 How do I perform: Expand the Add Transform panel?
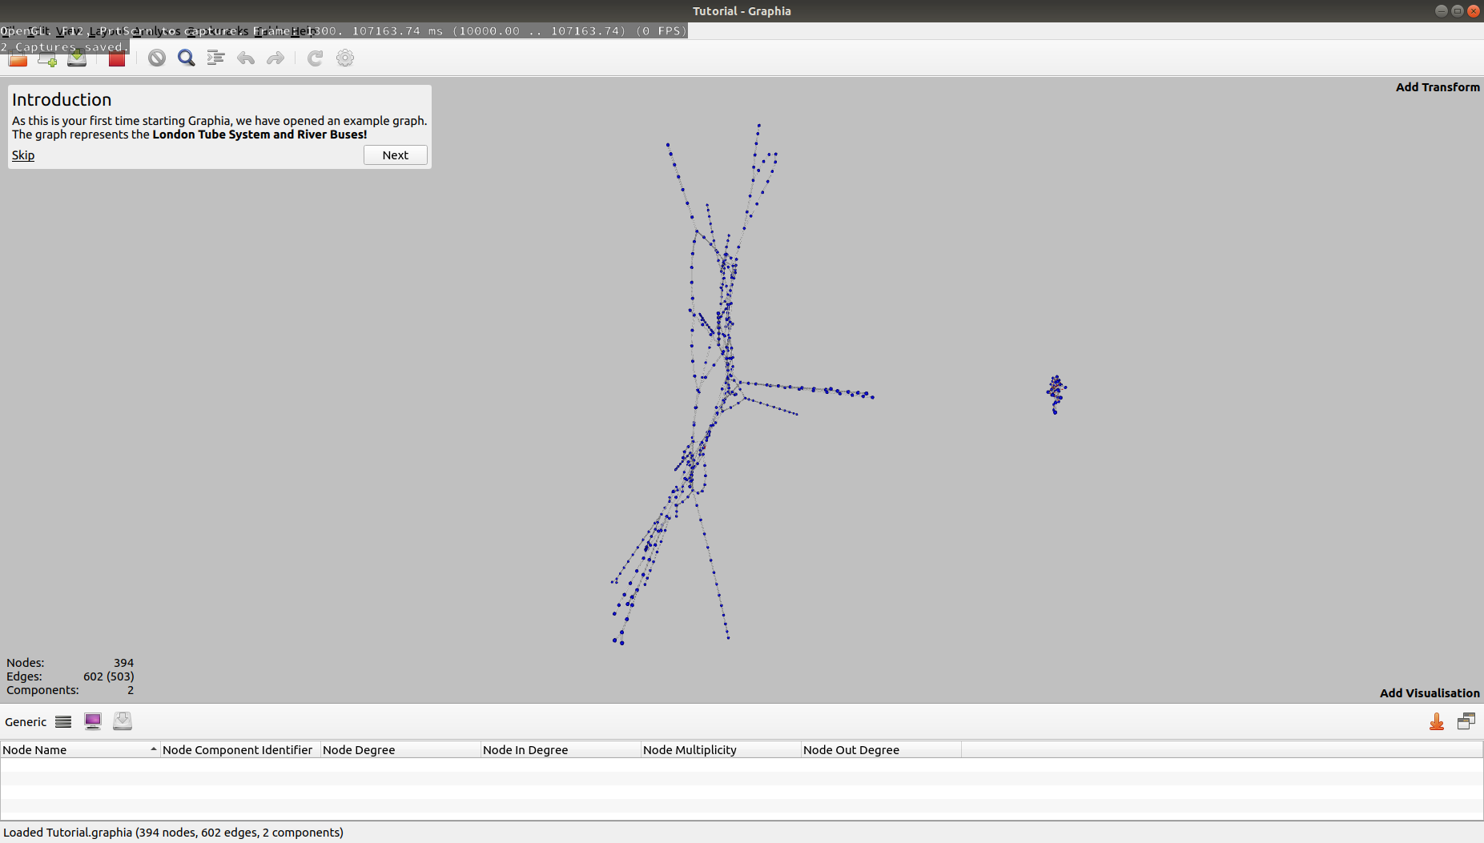tap(1436, 87)
